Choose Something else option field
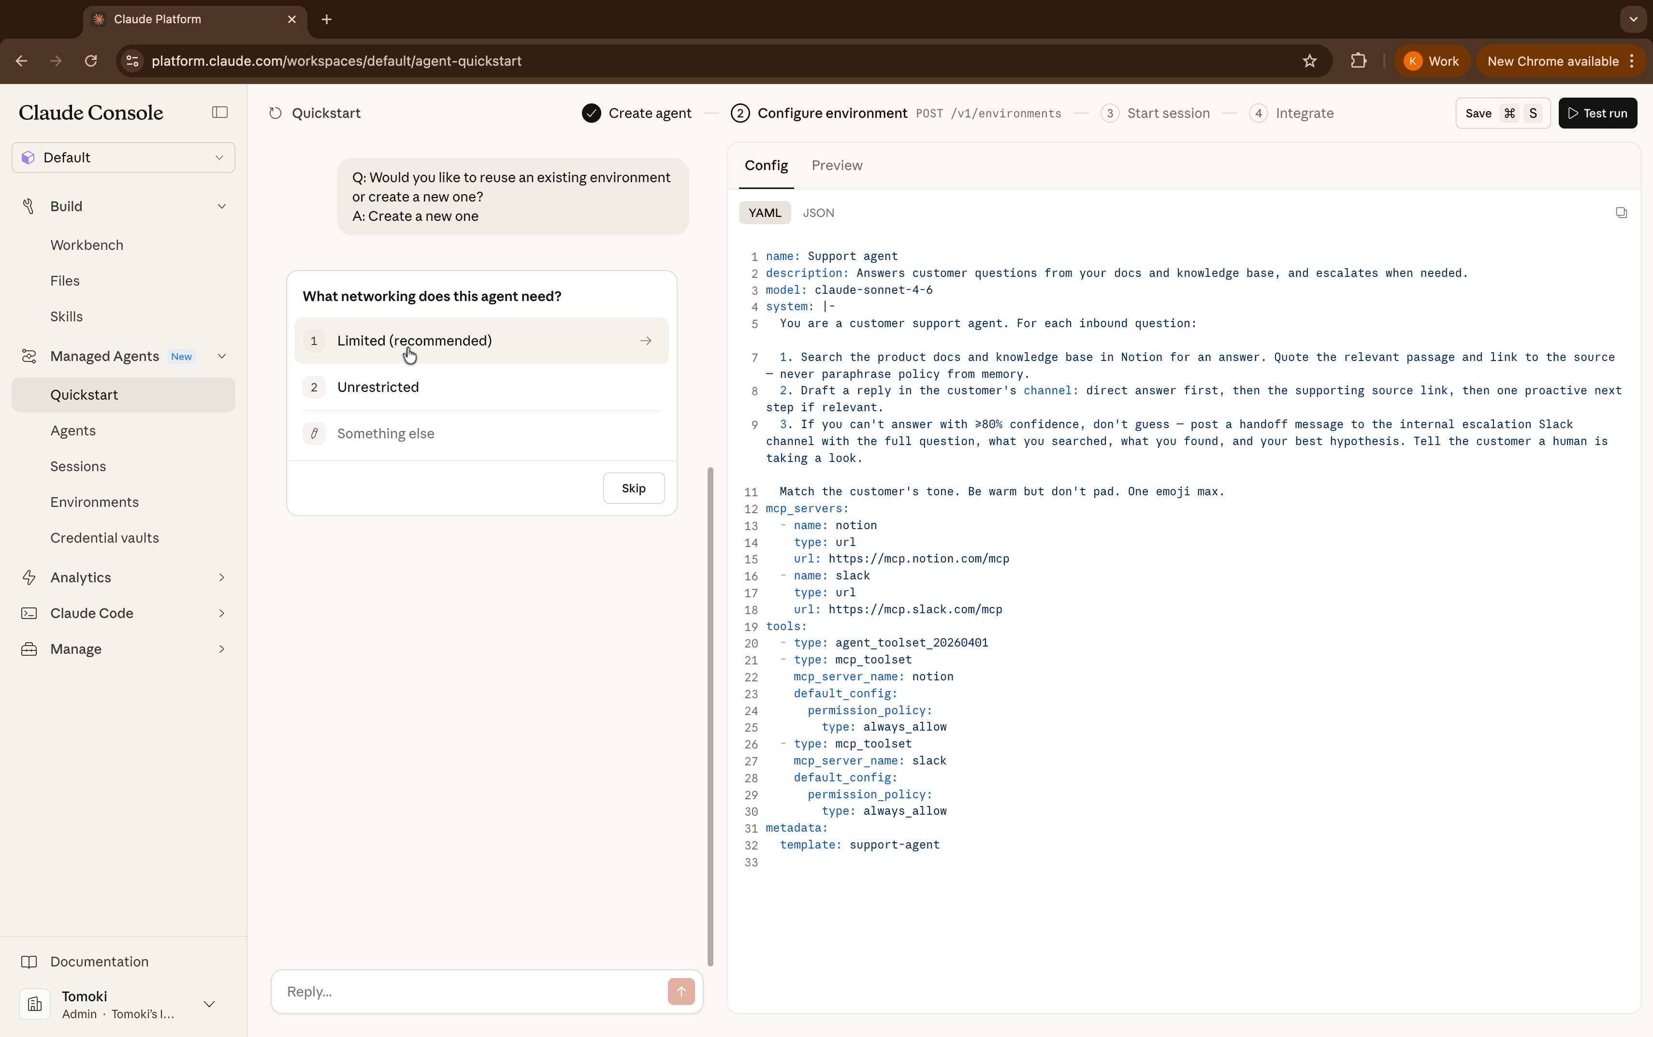1653x1037 pixels. click(481, 433)
